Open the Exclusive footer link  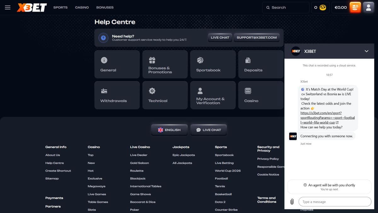[95, 179]
